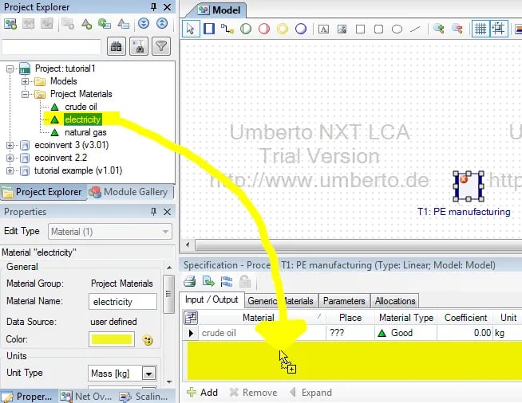Expand the ecoinvent 3 (v3.01) database
522x403 pixels.
10,145
